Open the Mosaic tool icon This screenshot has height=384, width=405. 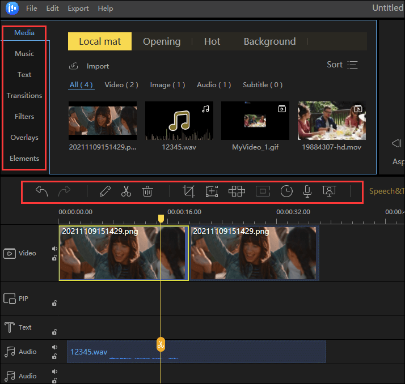click(x=237, y=191)
